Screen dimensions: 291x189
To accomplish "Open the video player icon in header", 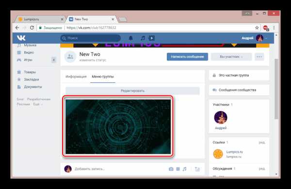I will (151, 38).
